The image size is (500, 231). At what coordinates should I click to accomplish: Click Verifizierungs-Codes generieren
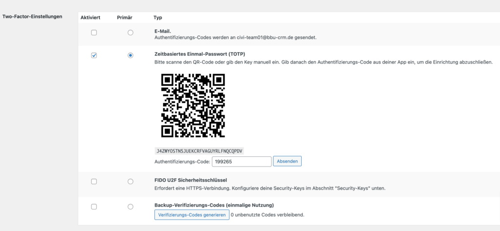tap(192, 215)
